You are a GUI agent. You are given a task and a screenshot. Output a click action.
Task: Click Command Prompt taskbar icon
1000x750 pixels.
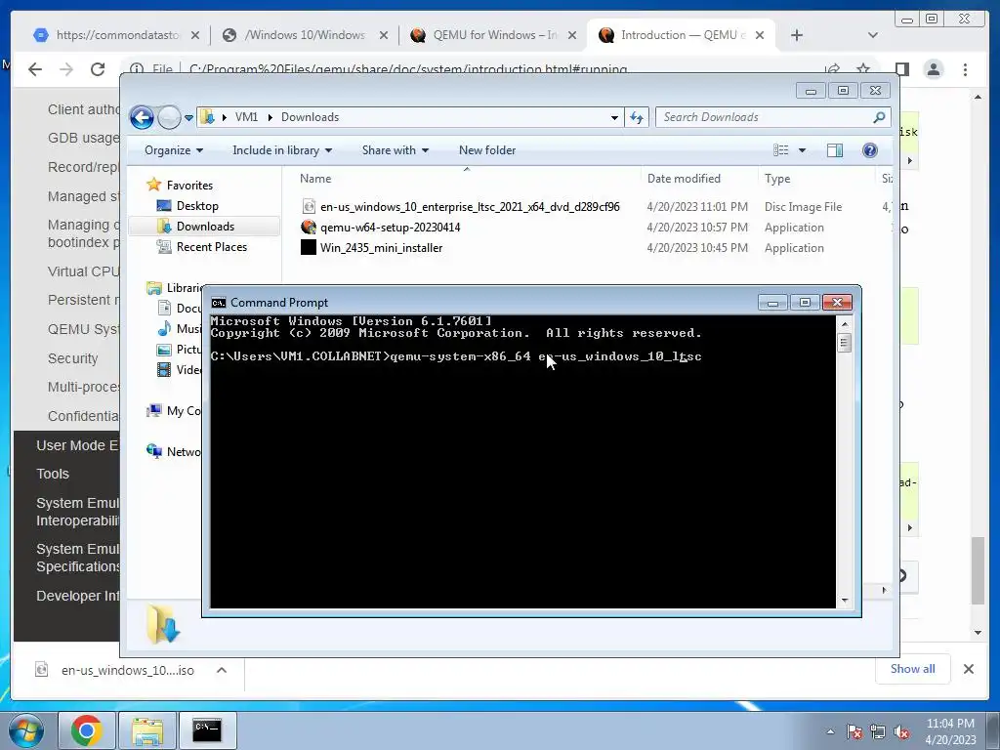pyautogui.click(x=207, y=730)
